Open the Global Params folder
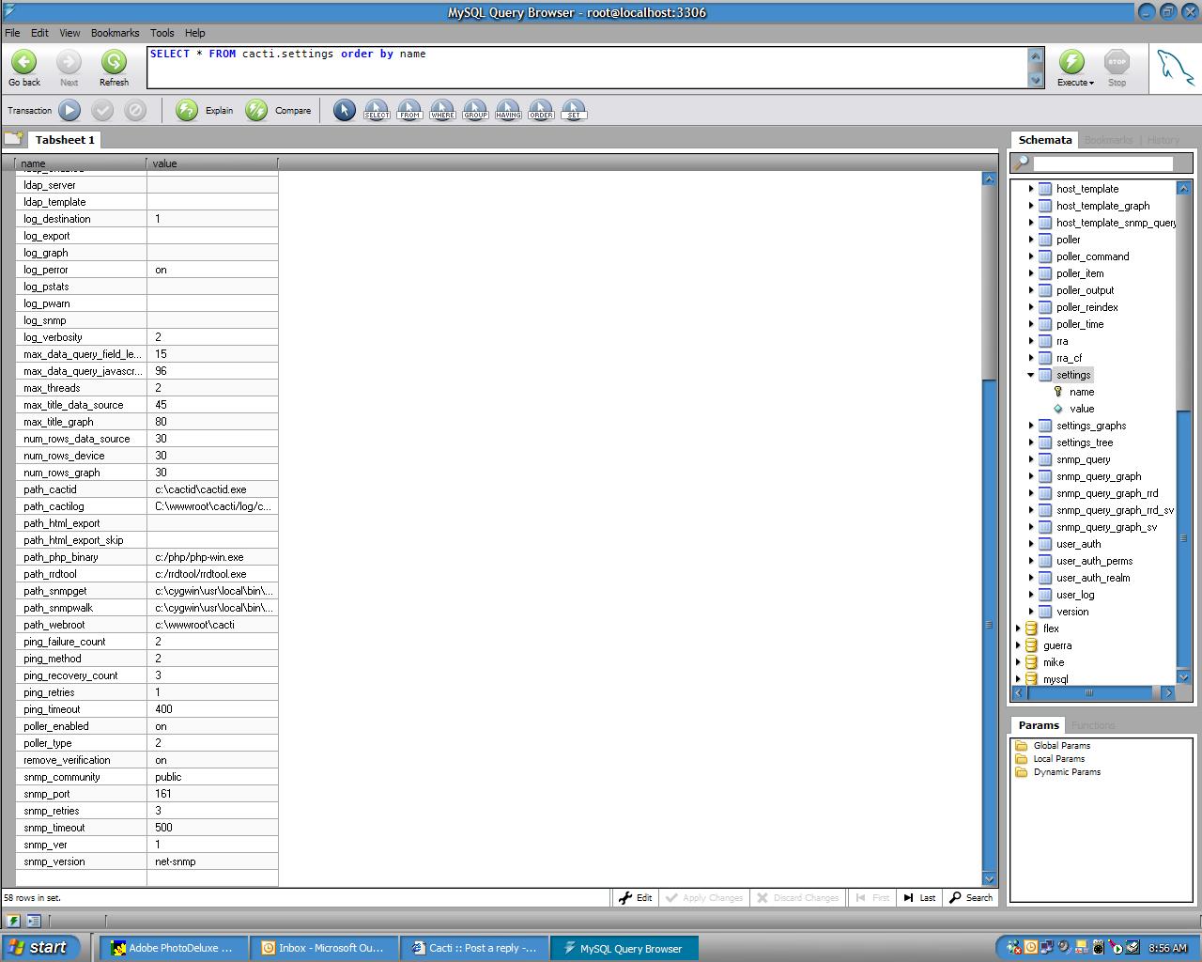Viewport: 1202px width, 962px height. click(1061, 746)
